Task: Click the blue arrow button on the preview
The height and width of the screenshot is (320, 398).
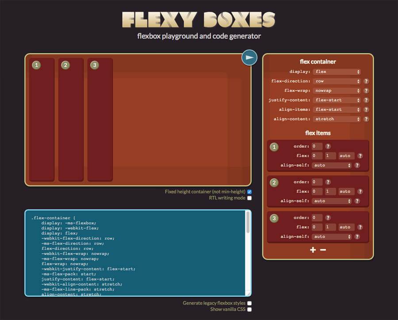Action: point(249,57)
